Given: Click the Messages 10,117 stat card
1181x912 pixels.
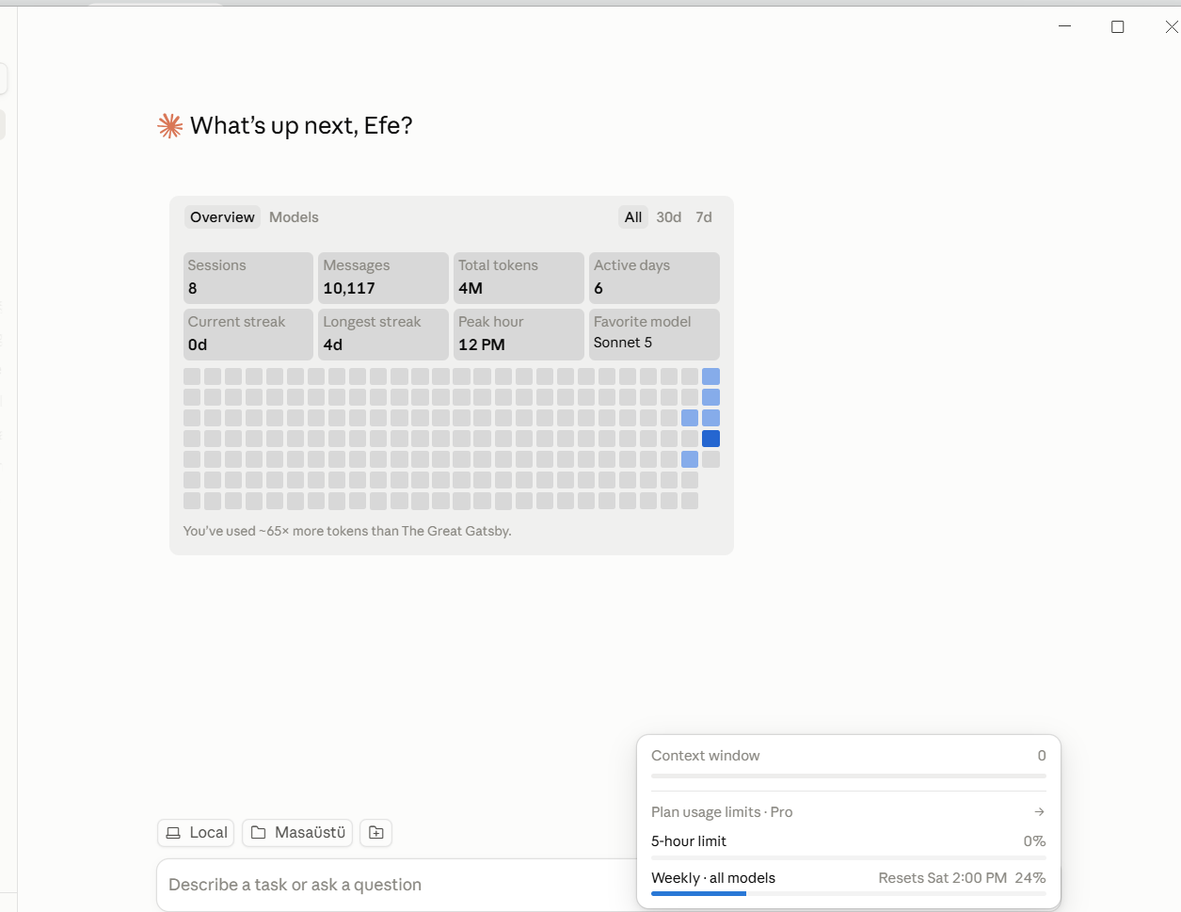Looking at the screenshot, I should (x=383, y=278).
